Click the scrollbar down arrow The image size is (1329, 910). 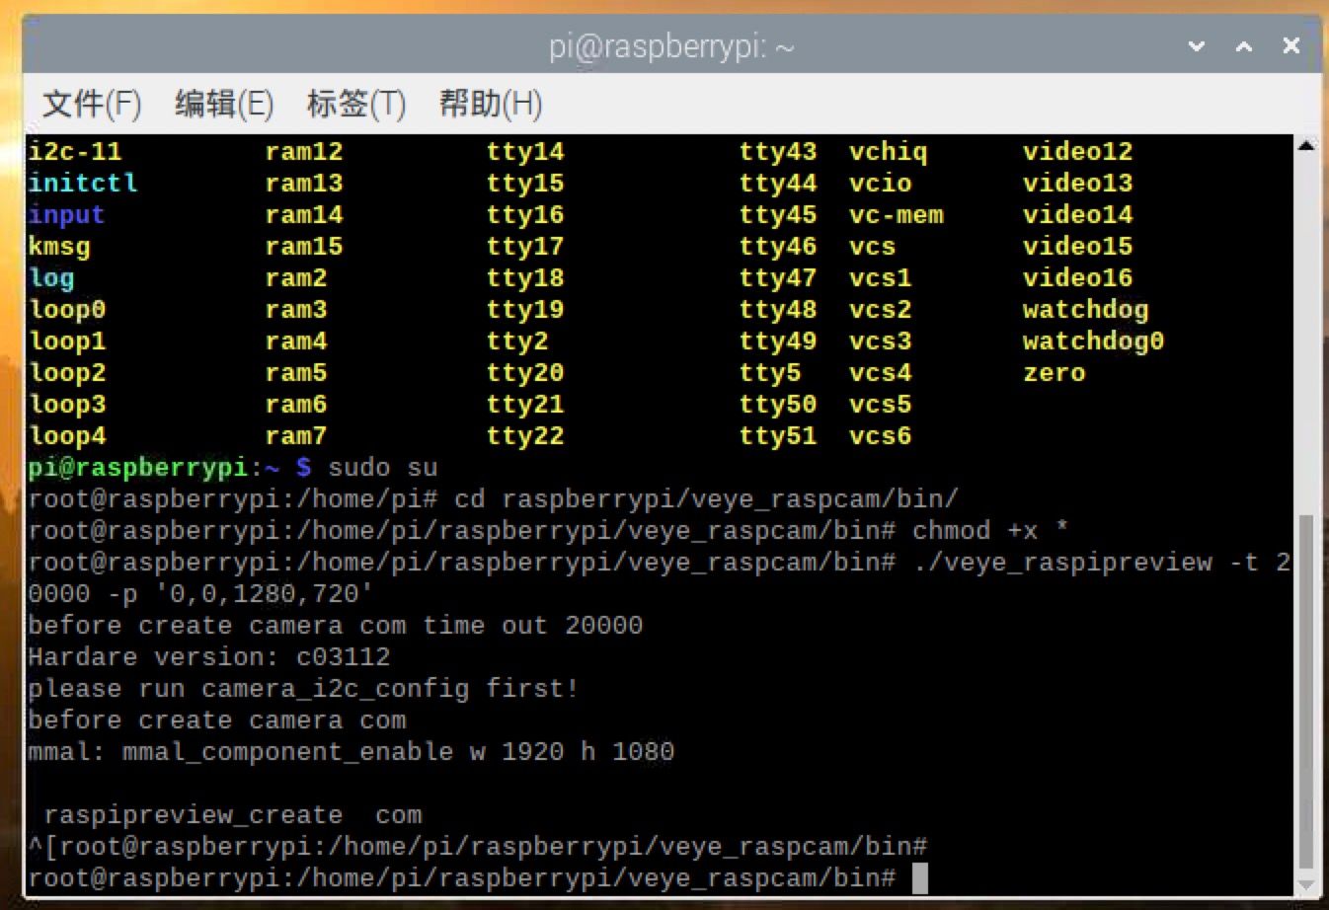click(1305, 885)
